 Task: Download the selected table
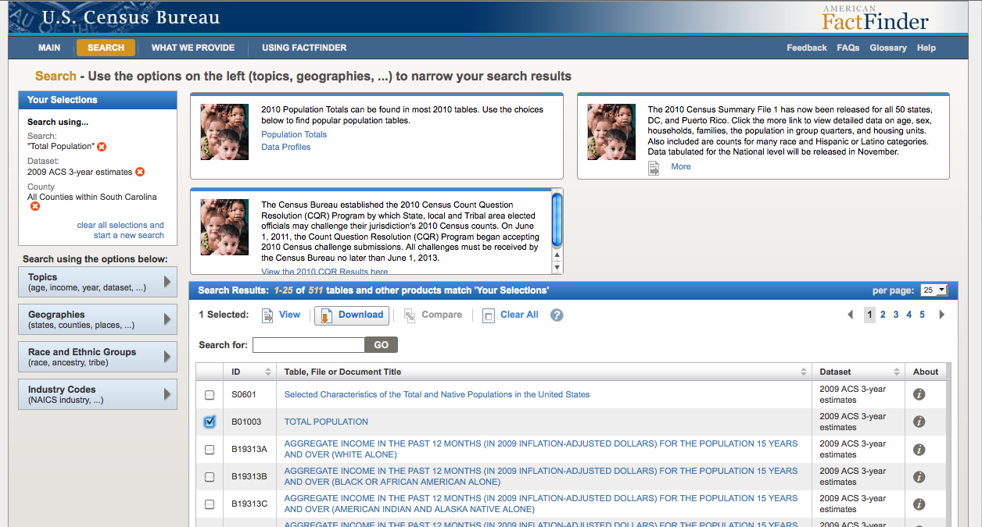pos(352,315)
